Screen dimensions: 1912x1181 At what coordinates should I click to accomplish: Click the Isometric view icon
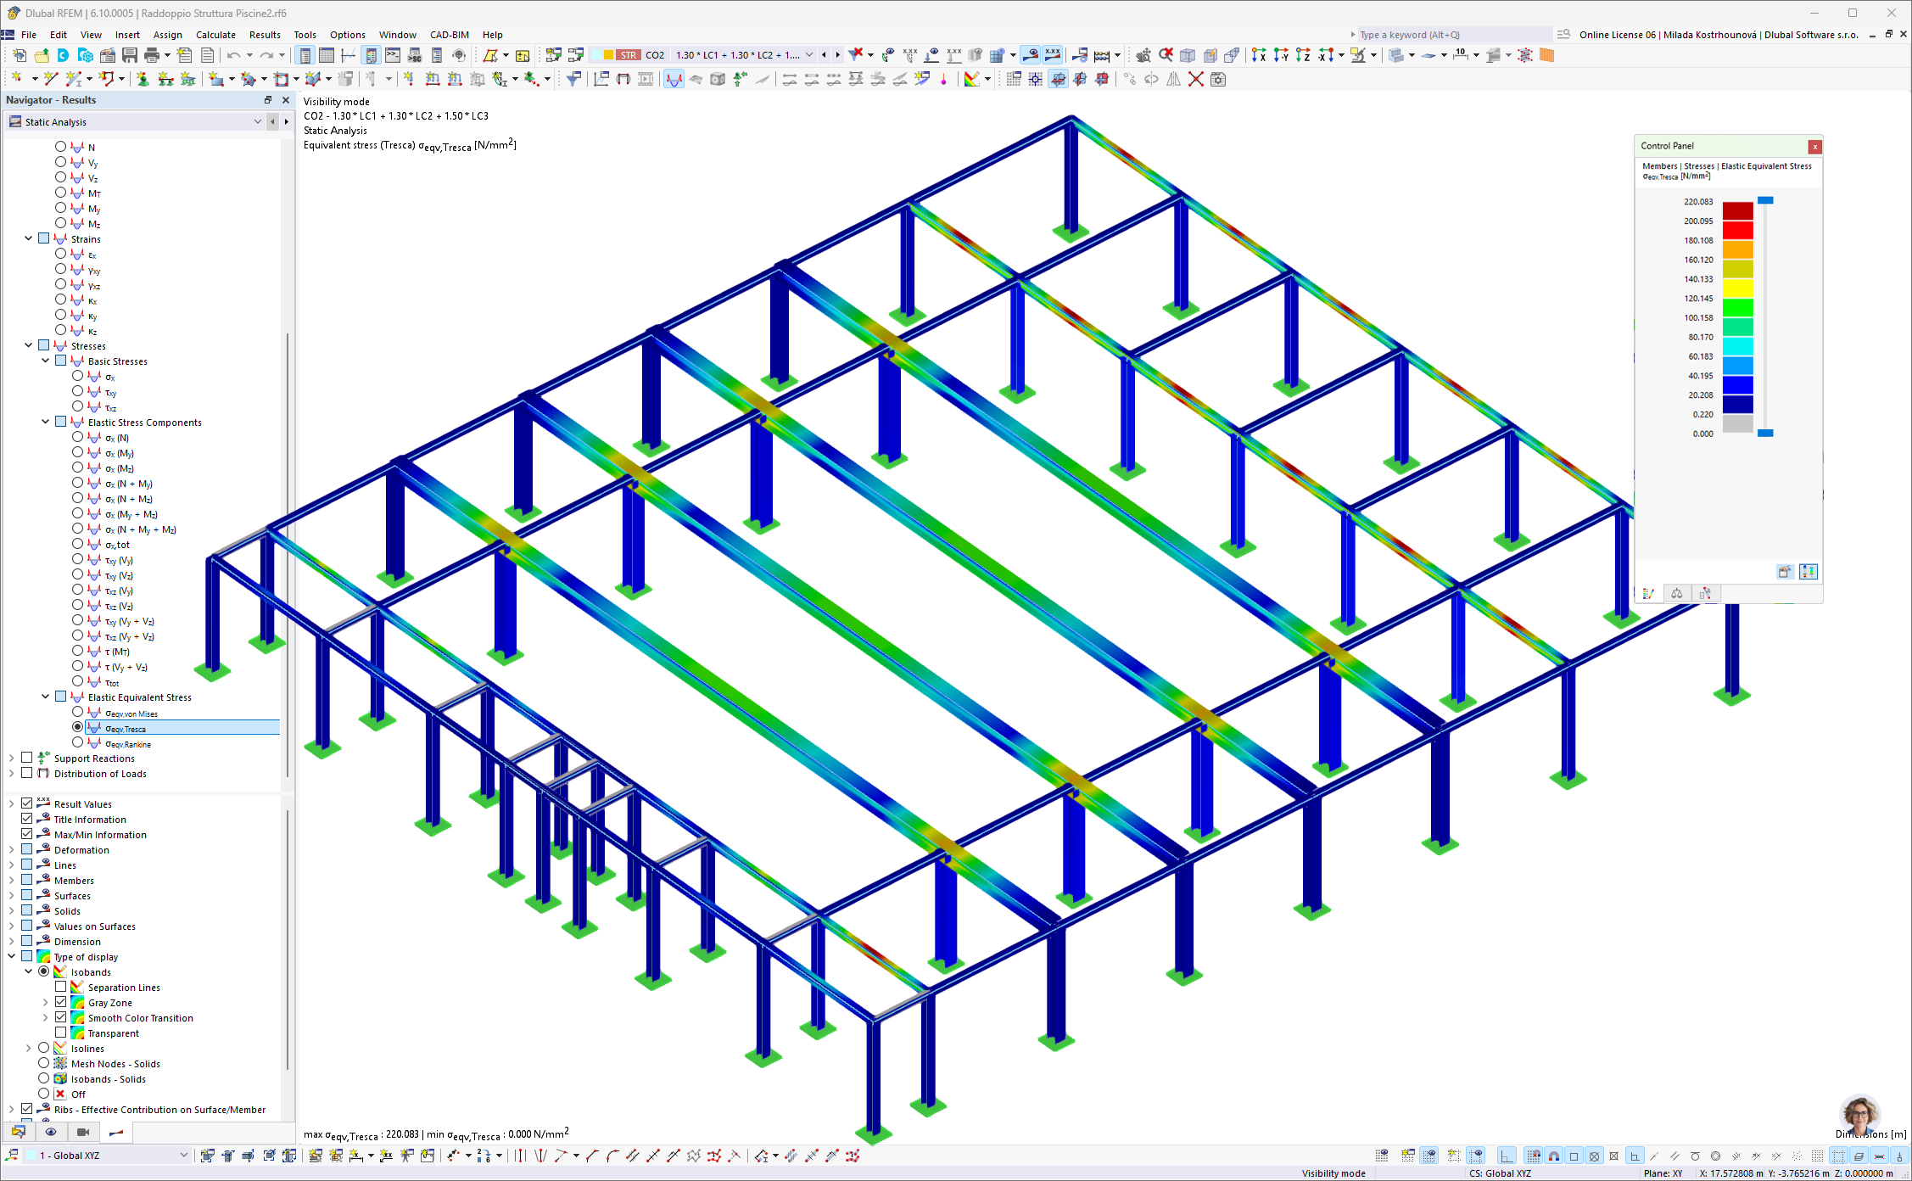[1187, 54]
